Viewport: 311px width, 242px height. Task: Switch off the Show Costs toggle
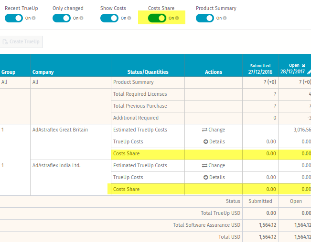(x=109, y=18)
